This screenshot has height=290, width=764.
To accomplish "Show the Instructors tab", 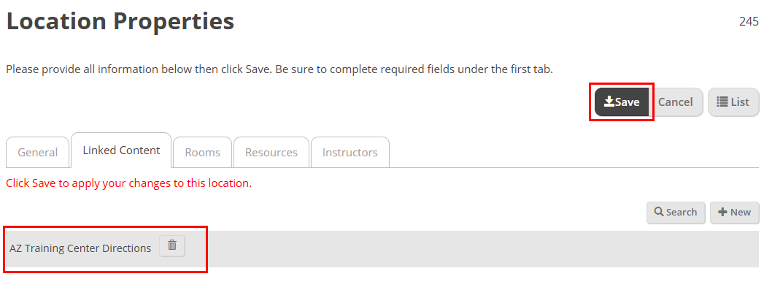I will [350, 152].
